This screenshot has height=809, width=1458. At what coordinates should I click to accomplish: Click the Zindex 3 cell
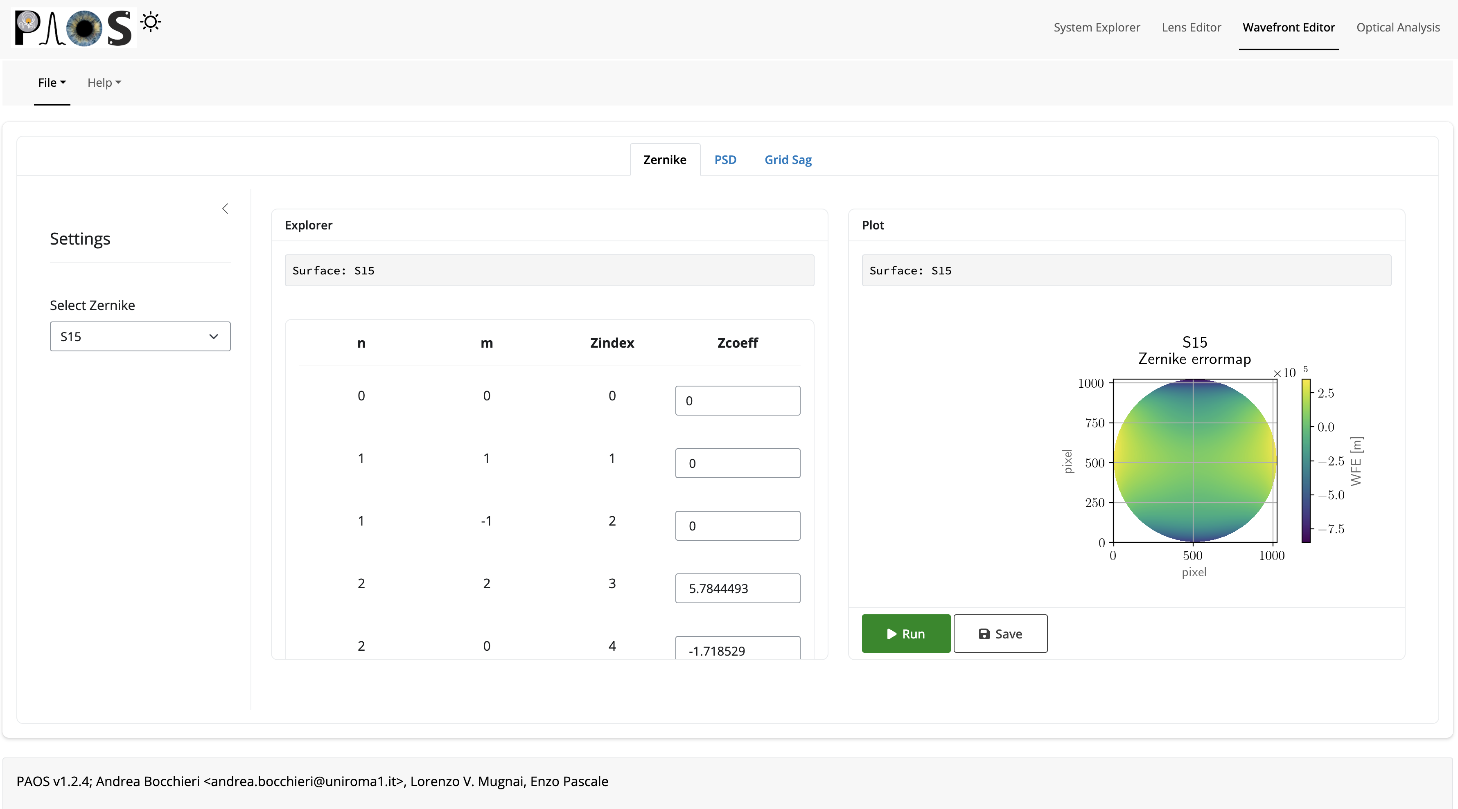point(612,583)
